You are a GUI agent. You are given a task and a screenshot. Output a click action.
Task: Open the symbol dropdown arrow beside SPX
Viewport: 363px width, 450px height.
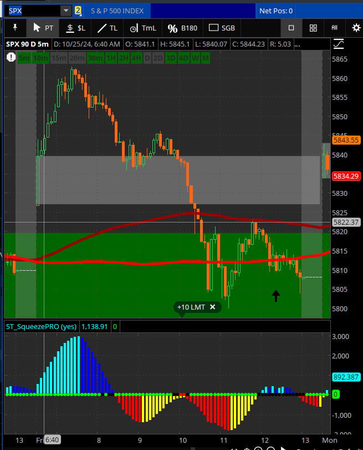pyautogui.click(x=66, y=11)
